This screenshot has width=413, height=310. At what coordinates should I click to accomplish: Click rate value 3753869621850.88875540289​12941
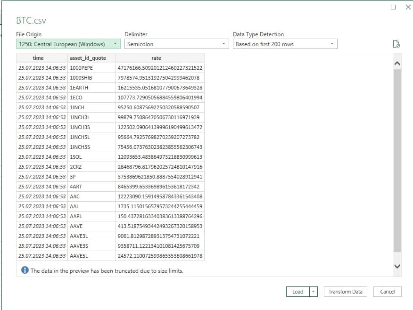click(160, 177)
